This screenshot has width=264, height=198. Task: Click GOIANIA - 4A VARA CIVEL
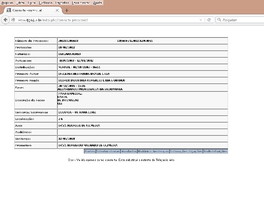(77, 112)
